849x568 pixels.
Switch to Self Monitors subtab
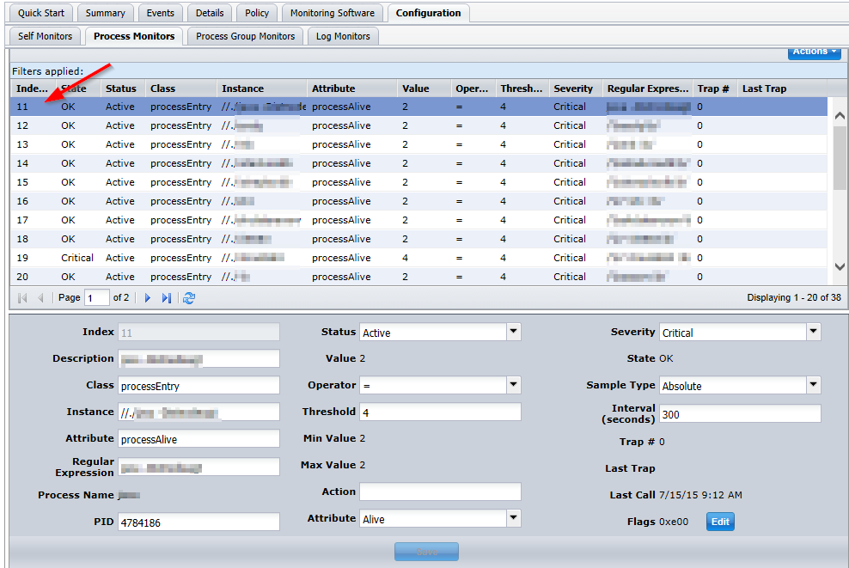45,36
